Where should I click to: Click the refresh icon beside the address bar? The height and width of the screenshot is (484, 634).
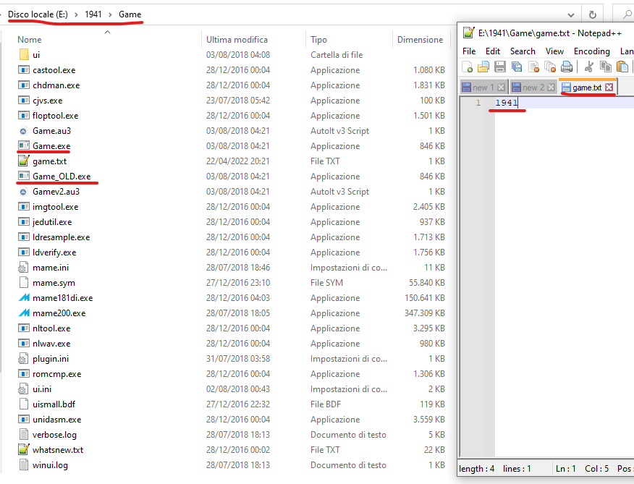click(x=592, y=15)
